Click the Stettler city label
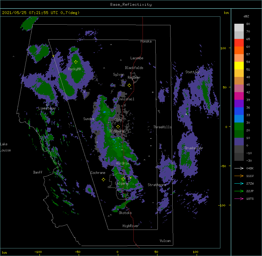The height and width of the screenshot is (256, 262). pos(193,72)
